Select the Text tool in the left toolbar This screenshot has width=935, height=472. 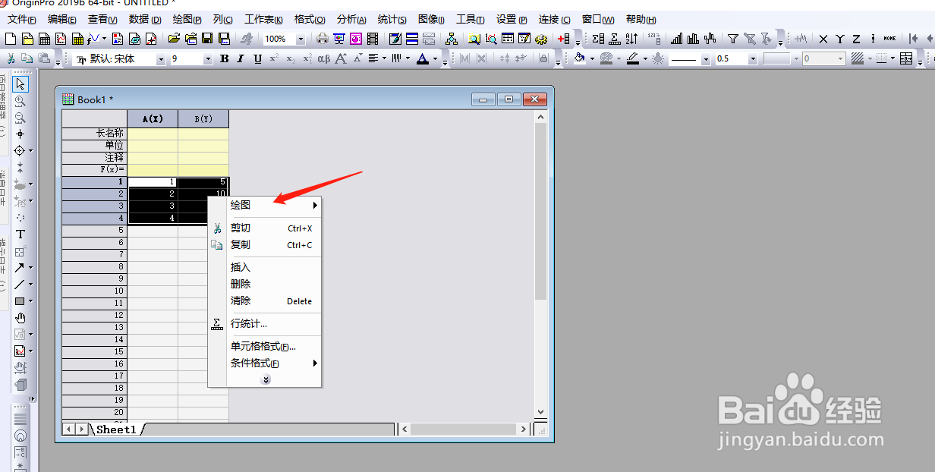pyautogui.click(x=20, y=234)
